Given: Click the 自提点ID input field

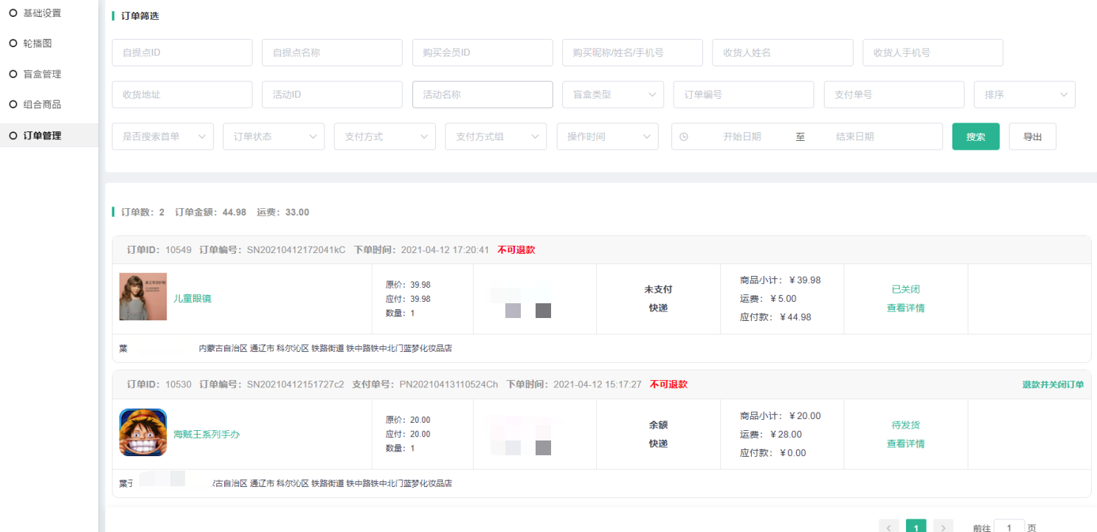Looking at the screenshot, I should click(x=181, y=52).
